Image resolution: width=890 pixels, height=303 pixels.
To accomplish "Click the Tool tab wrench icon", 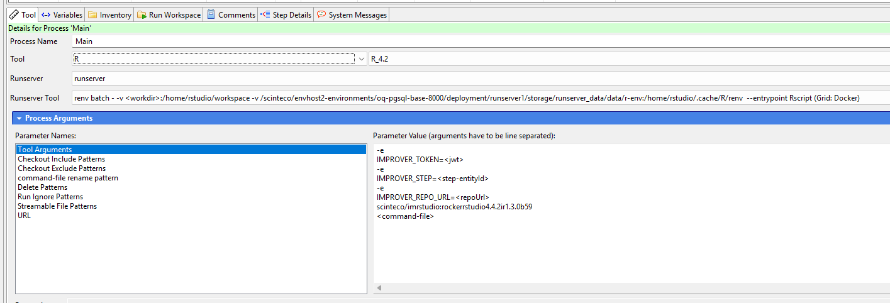I will [14, 14].
